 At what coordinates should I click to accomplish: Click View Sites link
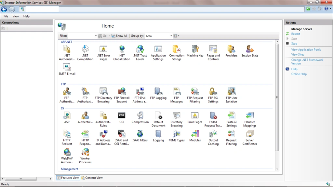pos(298,54)
